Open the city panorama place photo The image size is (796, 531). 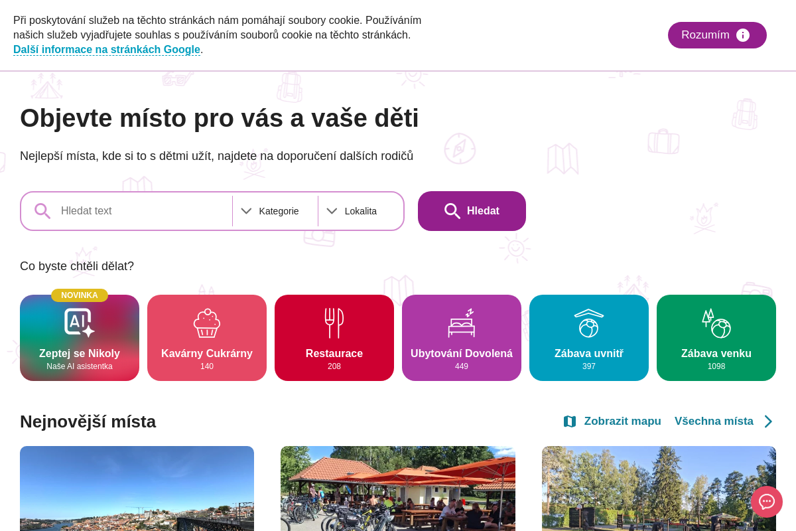click(x=137, y=489)
